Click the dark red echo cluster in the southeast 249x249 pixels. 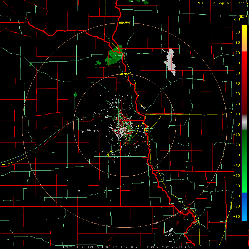coord(187,212)
